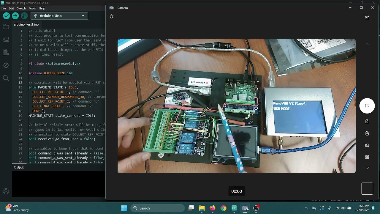
Task: Open Arduino IDE from the taskbar
Action: point(234,208)
